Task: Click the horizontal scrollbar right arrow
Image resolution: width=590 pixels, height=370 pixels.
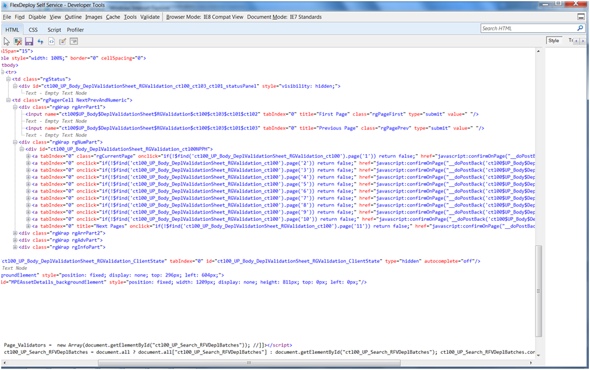Action: [531, 363]
